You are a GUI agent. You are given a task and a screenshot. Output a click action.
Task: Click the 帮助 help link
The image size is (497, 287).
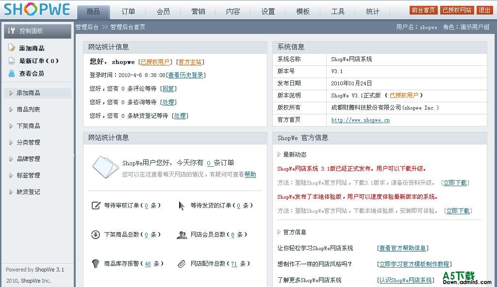(x=250, y=175)
